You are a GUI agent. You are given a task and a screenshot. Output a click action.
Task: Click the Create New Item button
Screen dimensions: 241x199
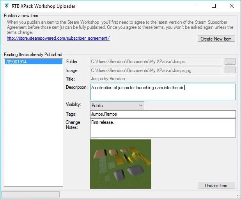tap(216, 39)
